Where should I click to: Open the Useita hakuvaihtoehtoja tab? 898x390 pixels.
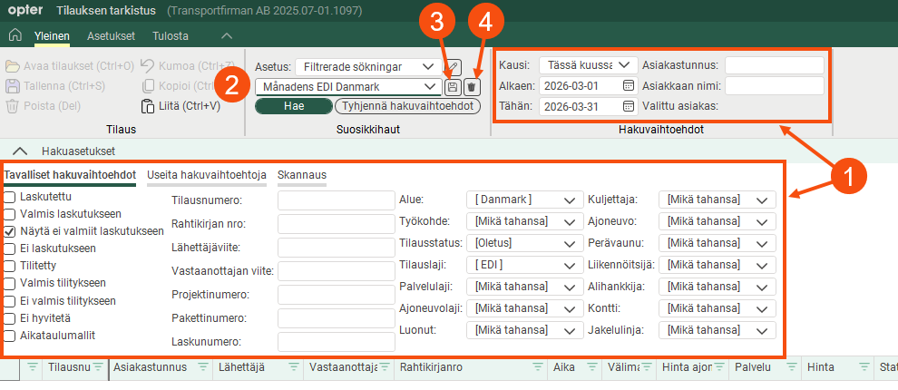point(207,175)
